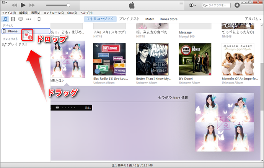264x168 pixels.
Task: Select the TV shows library icon
Action: (x=21, y=19)
